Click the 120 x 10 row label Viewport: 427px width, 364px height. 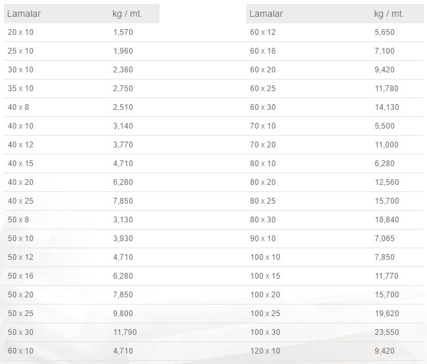tap(265, 351)
